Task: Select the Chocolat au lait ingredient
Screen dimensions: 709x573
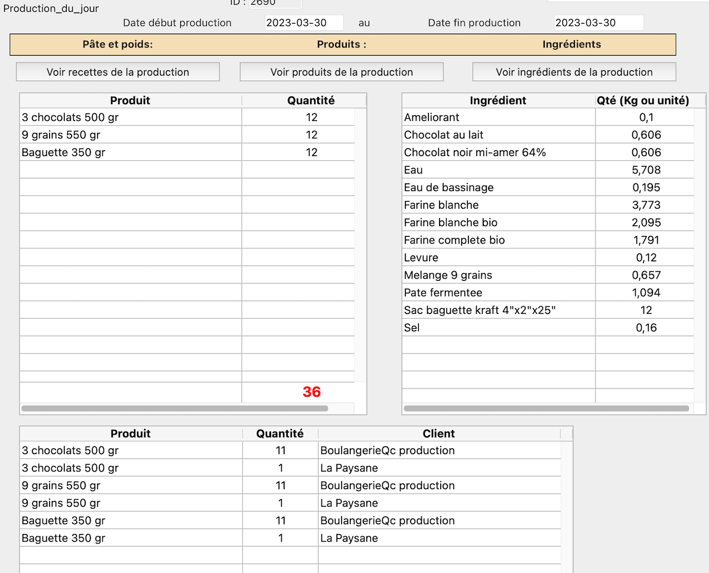Action: pyautogui.click(x=548, y=135)
